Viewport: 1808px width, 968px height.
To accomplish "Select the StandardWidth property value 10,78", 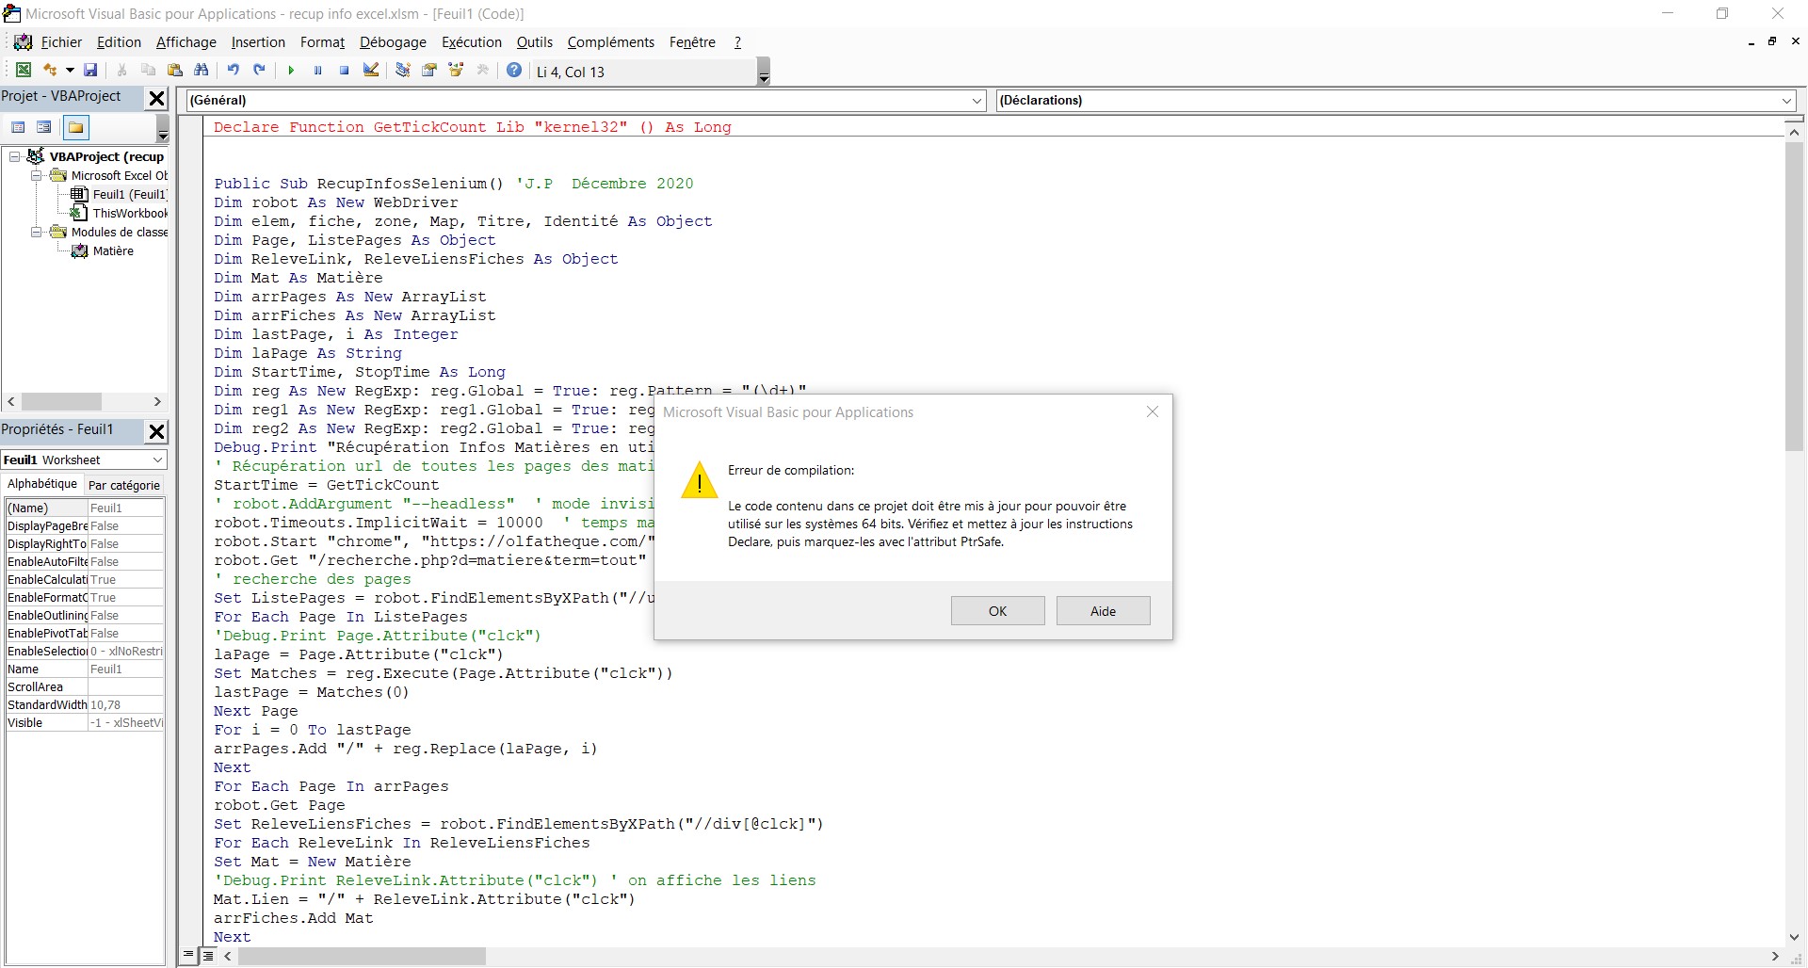I will [126, 704].
